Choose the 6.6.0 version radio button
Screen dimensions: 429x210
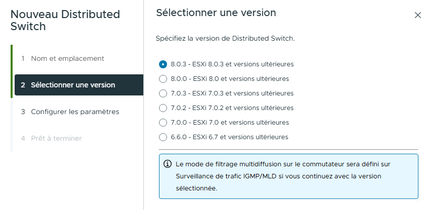click(x=163, y=137)
